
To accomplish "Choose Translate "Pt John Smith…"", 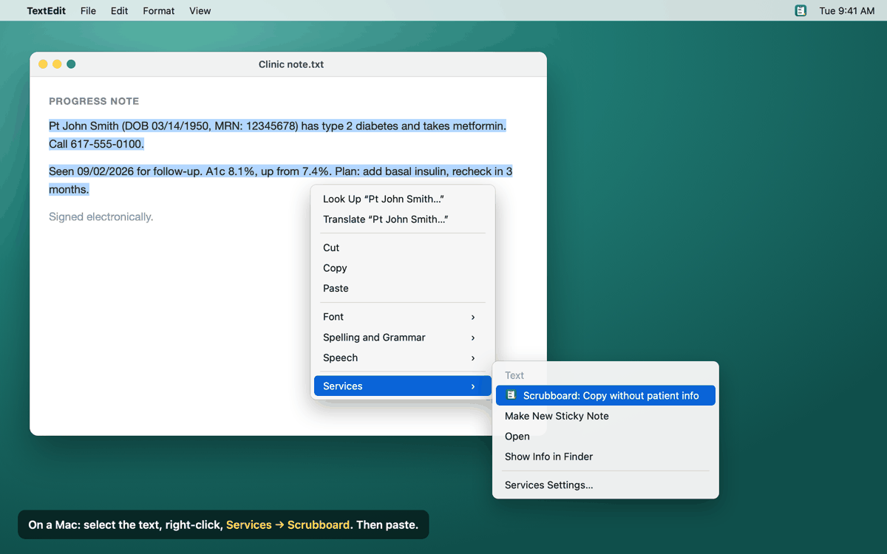I will pyautogui.click(x=403, y=219).
